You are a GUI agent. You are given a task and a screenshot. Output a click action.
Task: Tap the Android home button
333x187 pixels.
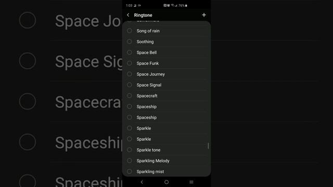click(166, 182)
